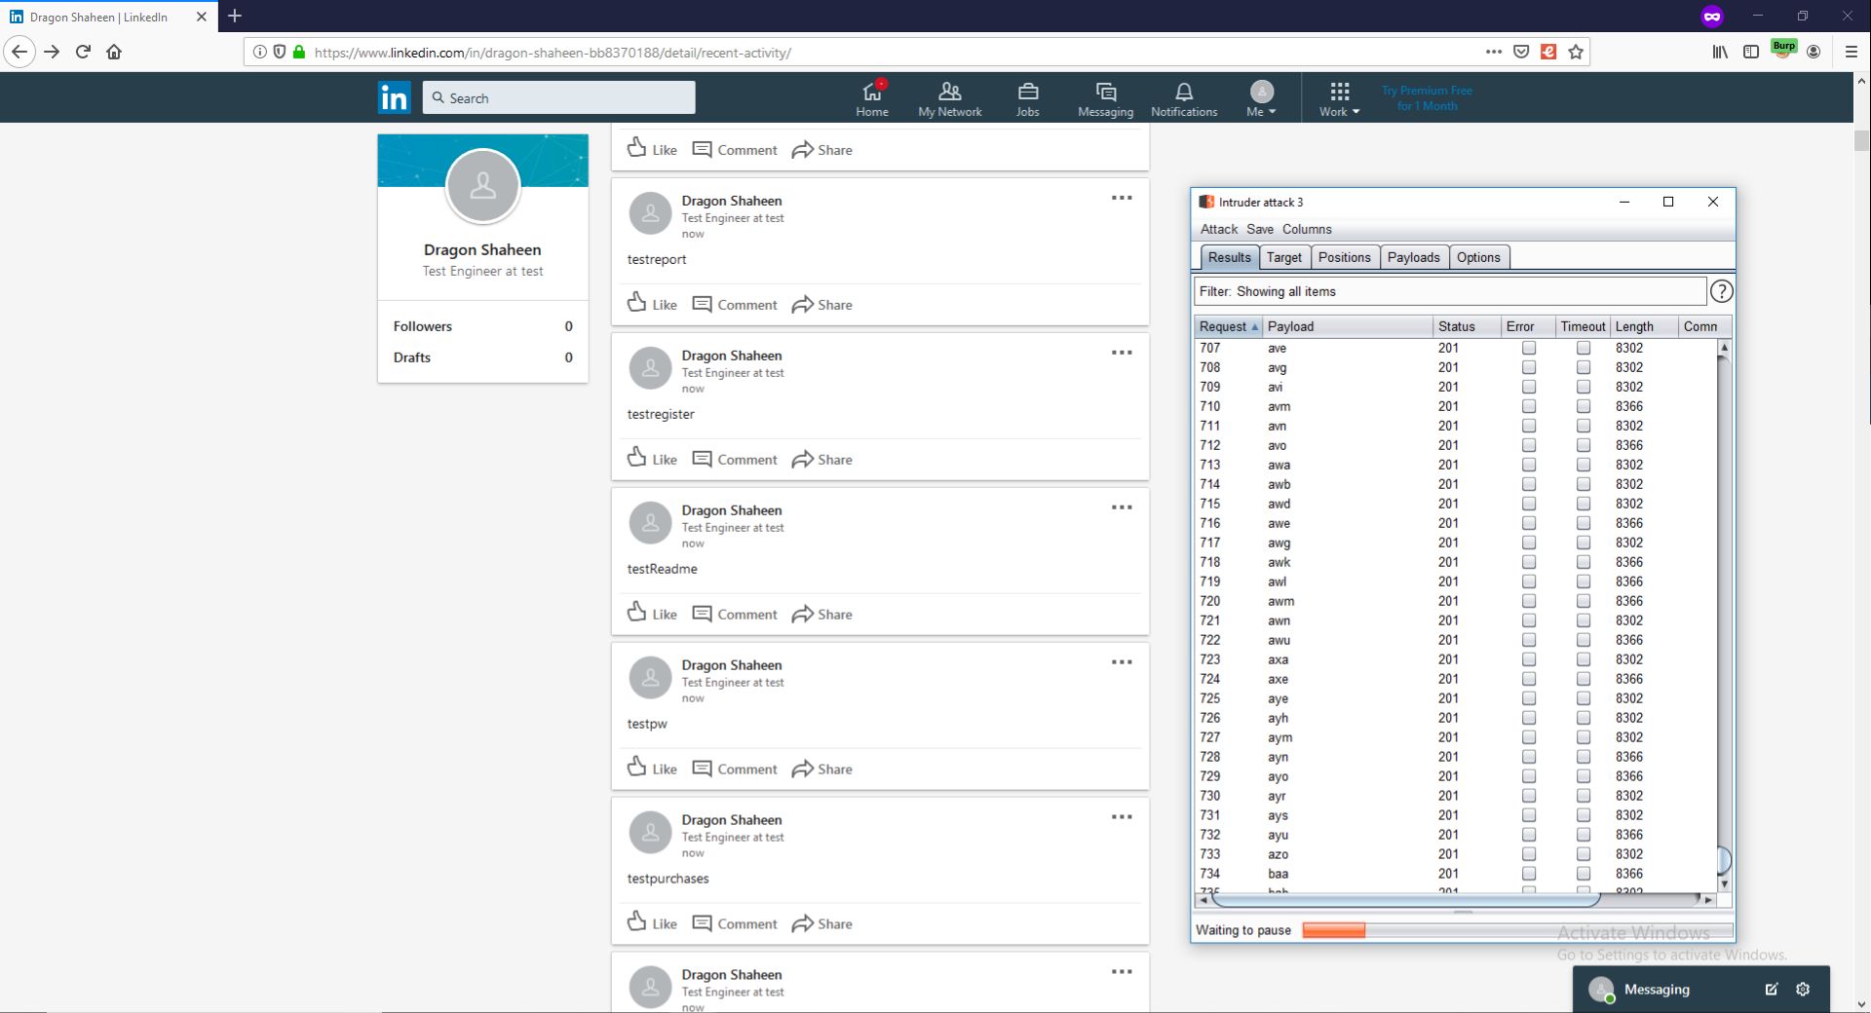Image resolution: width=1871 pixels, height=1013 pixels.
Task: Click the LinkedIn search field
Action: [x=559, y=97]
